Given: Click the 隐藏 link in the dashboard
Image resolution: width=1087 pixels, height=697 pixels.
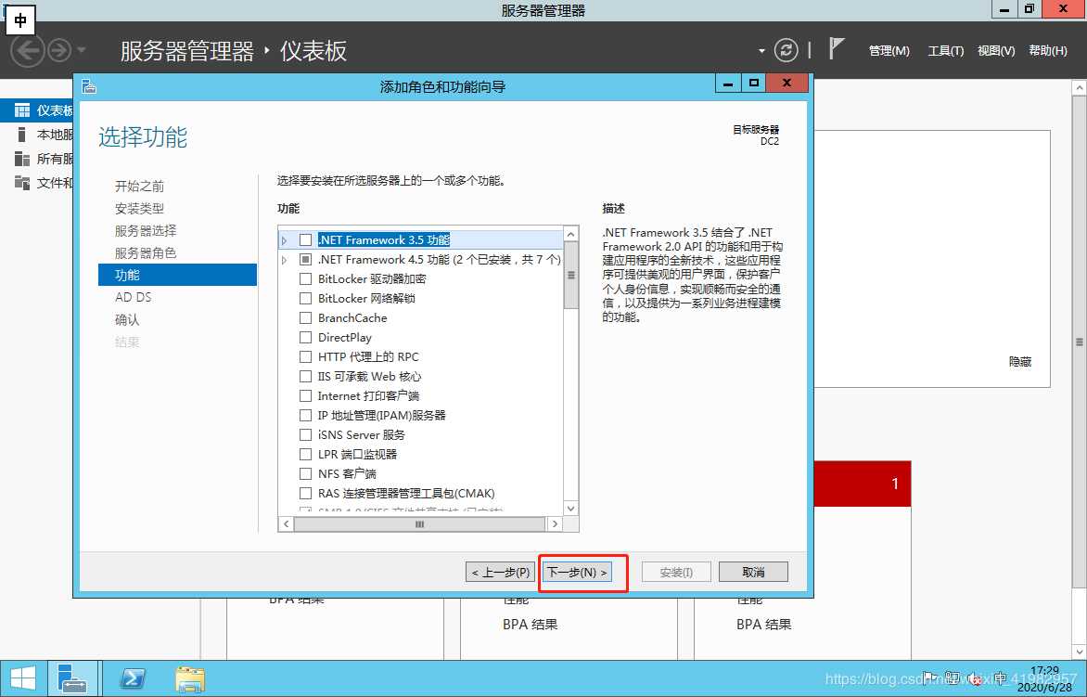Looking at the screenshot, I should pyautogui.click(x=1019, y=361).
